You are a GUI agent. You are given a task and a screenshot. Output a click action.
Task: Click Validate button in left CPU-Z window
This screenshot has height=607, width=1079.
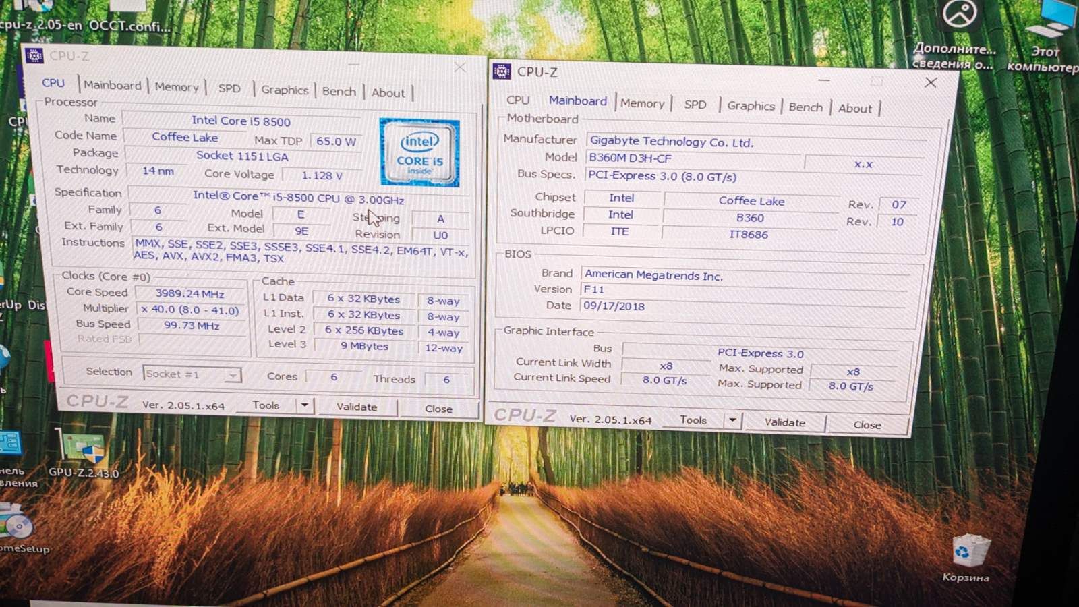click(x=357, y=407)
